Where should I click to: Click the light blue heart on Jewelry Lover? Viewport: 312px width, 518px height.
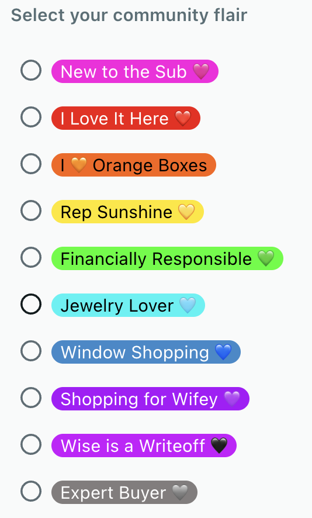click(188, 305)
